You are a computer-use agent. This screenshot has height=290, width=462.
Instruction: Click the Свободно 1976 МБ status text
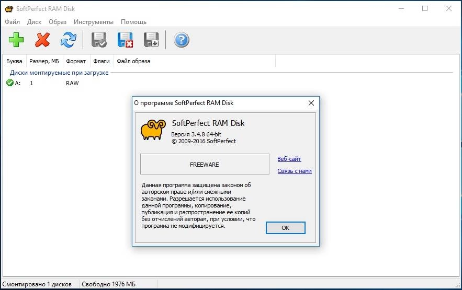click(x=108, y=284)
